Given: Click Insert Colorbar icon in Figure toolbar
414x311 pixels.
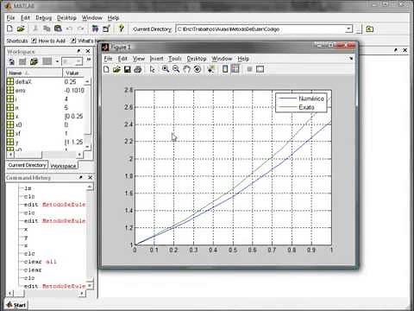Looking at the screenshot, I should [x=225, y=69].
